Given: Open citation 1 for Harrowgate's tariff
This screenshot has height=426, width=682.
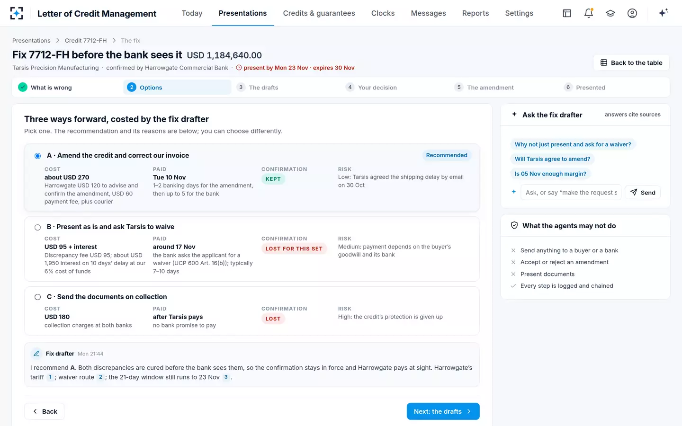Looking at the screenshot, I should coord(50,377).
